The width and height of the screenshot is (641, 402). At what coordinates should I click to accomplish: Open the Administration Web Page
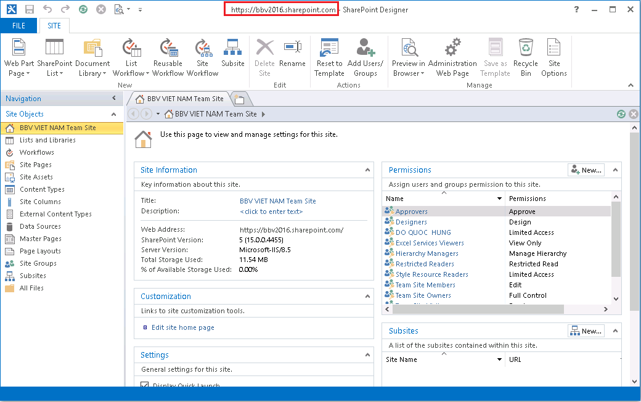tap(452, 58)
